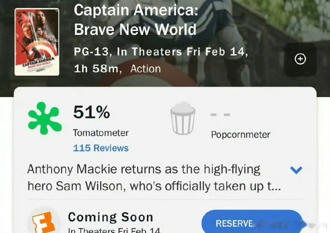Click the PG-13 release date line
This screenshot has height=233, width=330.
[161, 52]
